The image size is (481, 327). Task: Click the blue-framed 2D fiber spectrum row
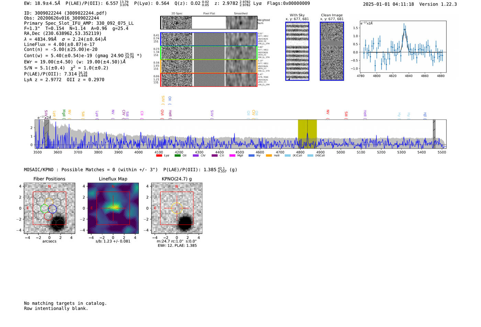[209, 39]
